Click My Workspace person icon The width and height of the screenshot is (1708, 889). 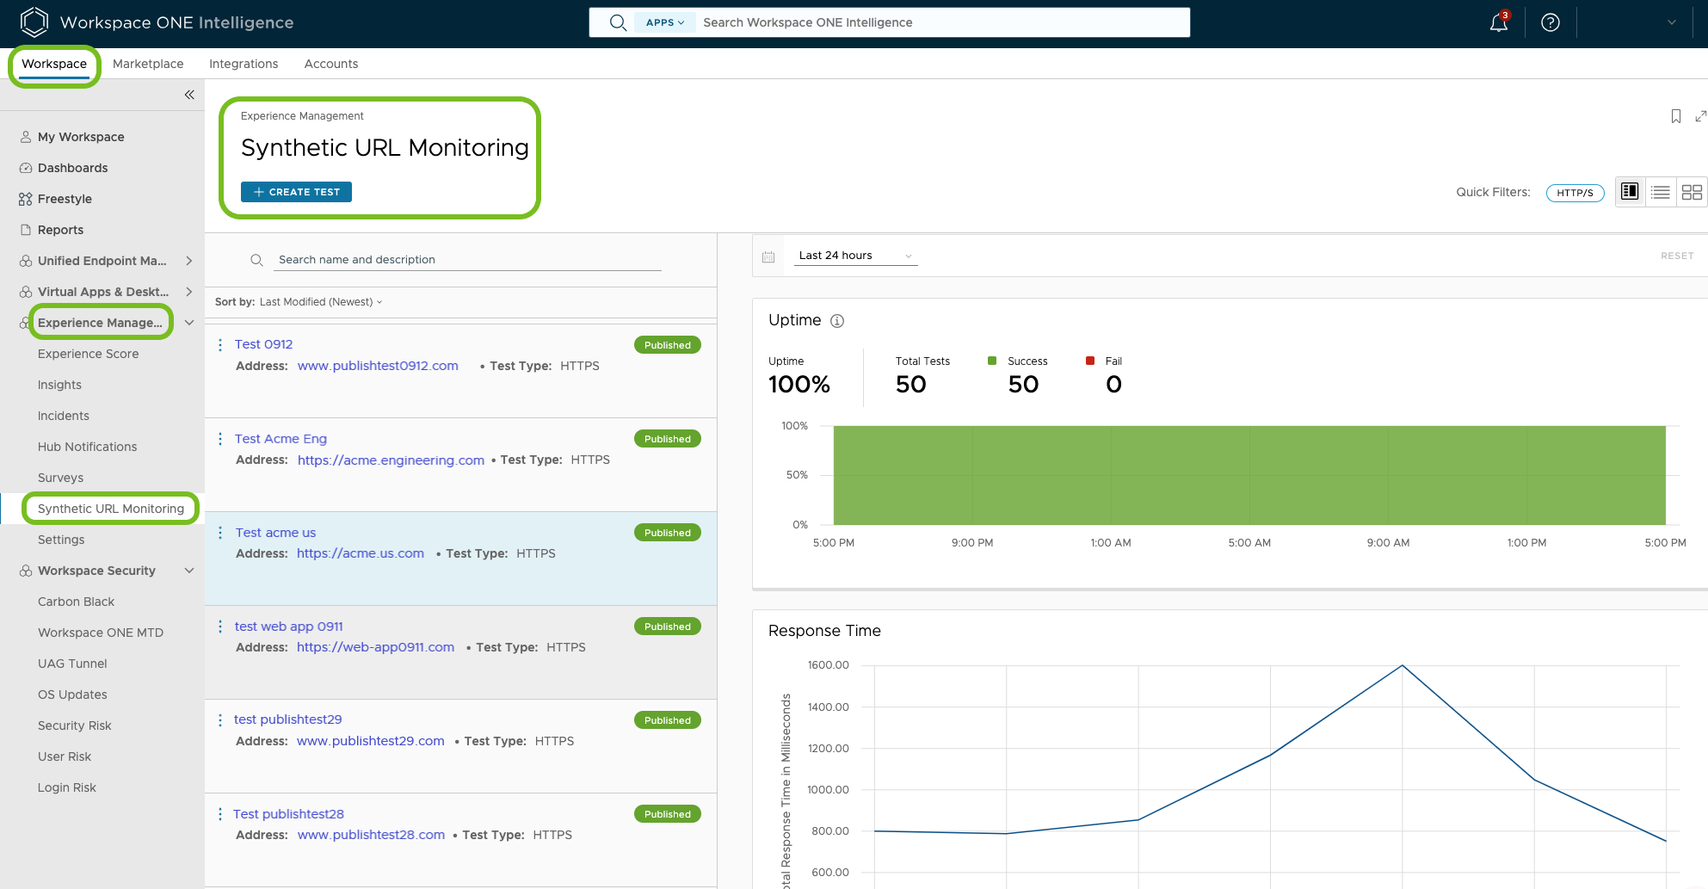[26, 137]
